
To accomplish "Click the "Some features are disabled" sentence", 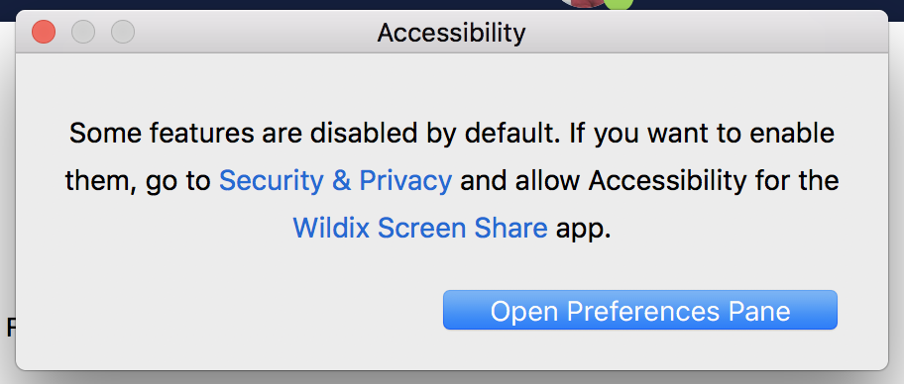I will (315, 134).
